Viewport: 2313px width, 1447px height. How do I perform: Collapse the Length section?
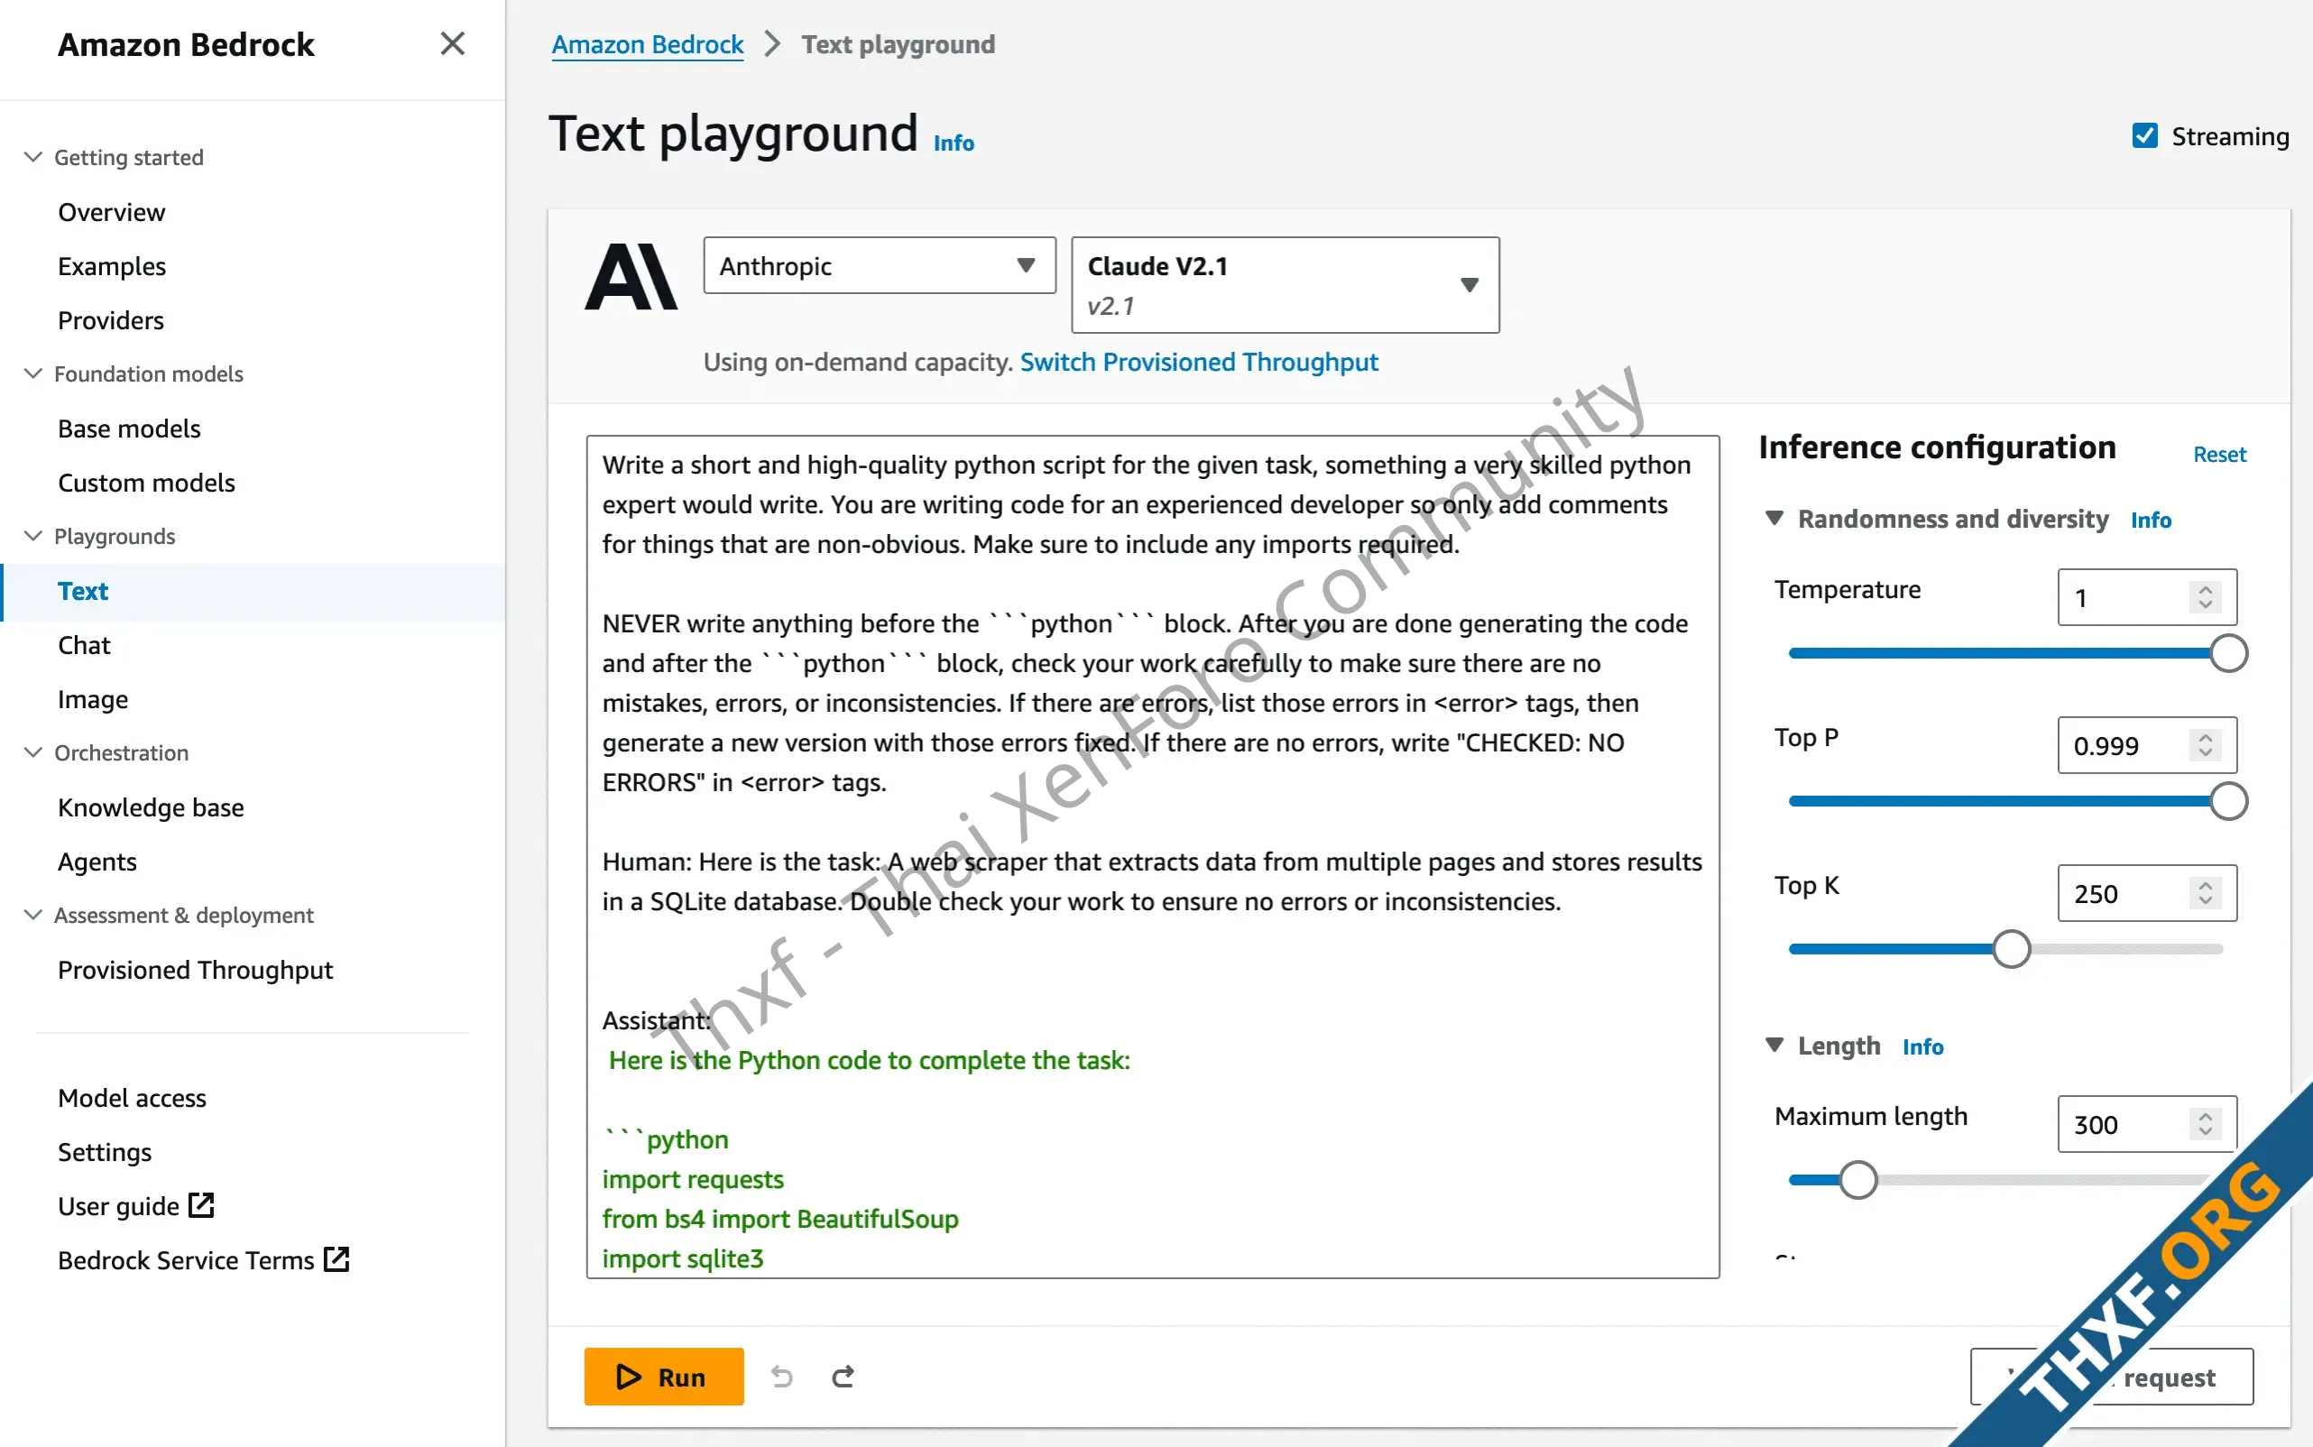1774,1045
